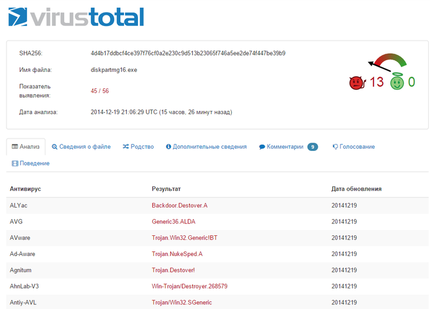Screen dimensions: 430x309
Task: Click the analysis date 2014-12-19 21:06:29 UTC
Action: point(161,112)
